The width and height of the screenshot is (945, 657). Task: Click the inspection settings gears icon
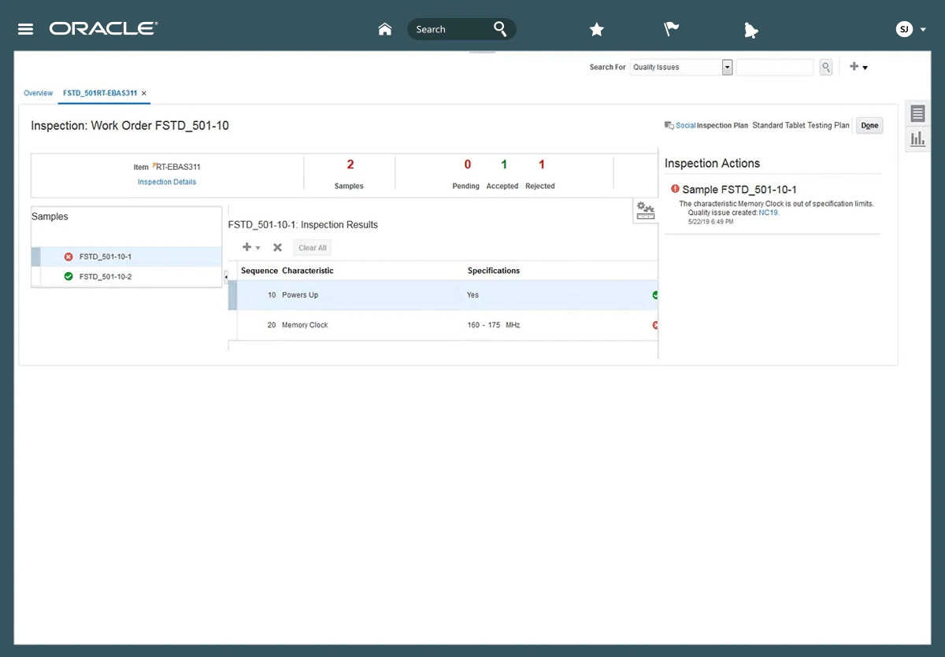[646, 211]
